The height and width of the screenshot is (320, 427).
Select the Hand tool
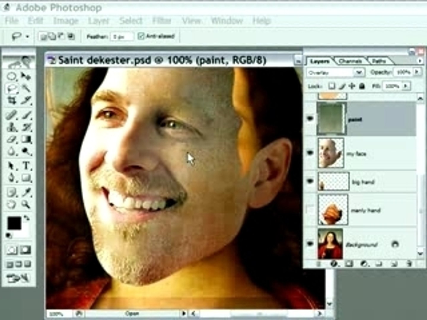point(12,204)
